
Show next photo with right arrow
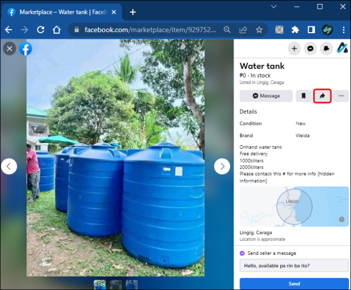tap(222, 166)
